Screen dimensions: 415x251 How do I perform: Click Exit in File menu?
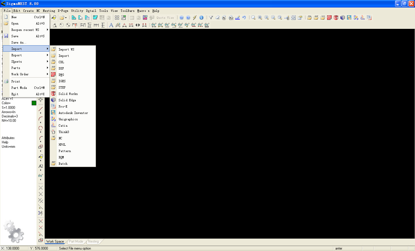click(x=26, y=94)
